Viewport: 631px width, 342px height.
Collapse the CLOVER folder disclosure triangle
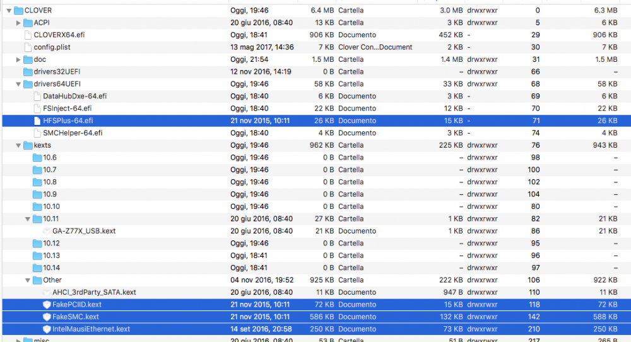point(9,11)
